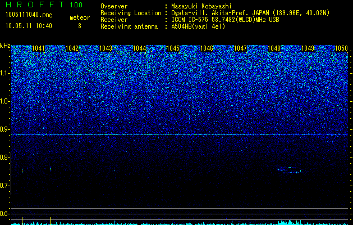353x225 pixels.
Task: Click the 1048 time marker
Action: 274,48
